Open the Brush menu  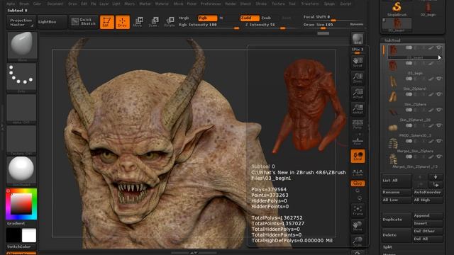click(x=24, y=4)
